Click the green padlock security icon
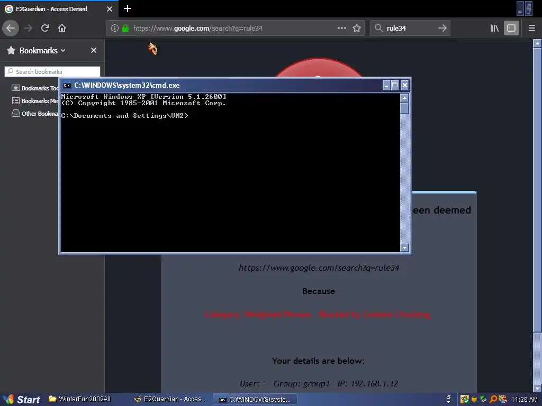Image resolution: width=542 pixels, height=406 pixels. [125, 28]
